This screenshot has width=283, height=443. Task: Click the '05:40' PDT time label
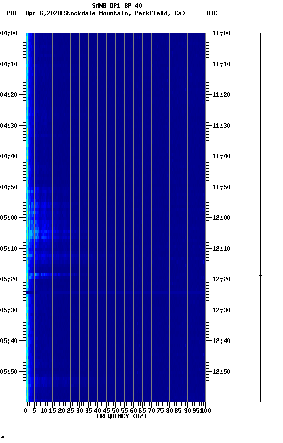pos(9,341)
